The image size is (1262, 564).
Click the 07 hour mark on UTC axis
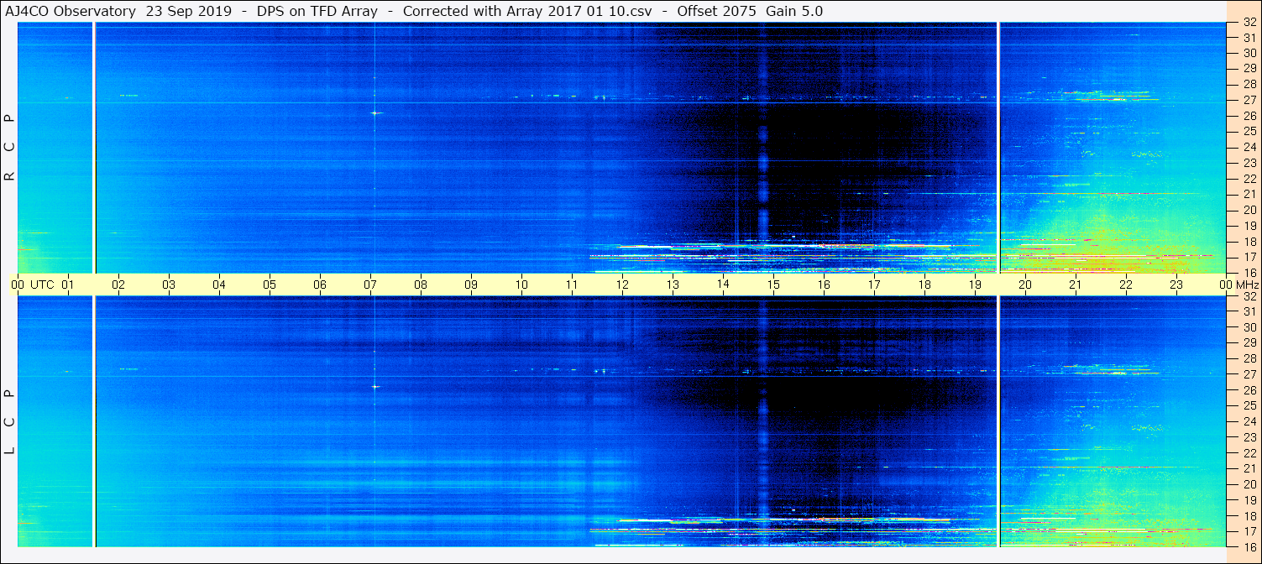[x=370, y=285]
